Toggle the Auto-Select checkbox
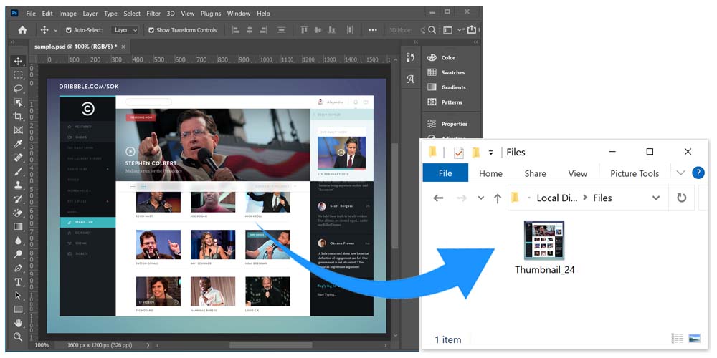This screenshot has width=717, height=358. click(69, 30)
